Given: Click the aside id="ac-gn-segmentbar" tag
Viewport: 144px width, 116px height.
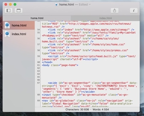Looking at the screenshot, I should pos(69,83).
